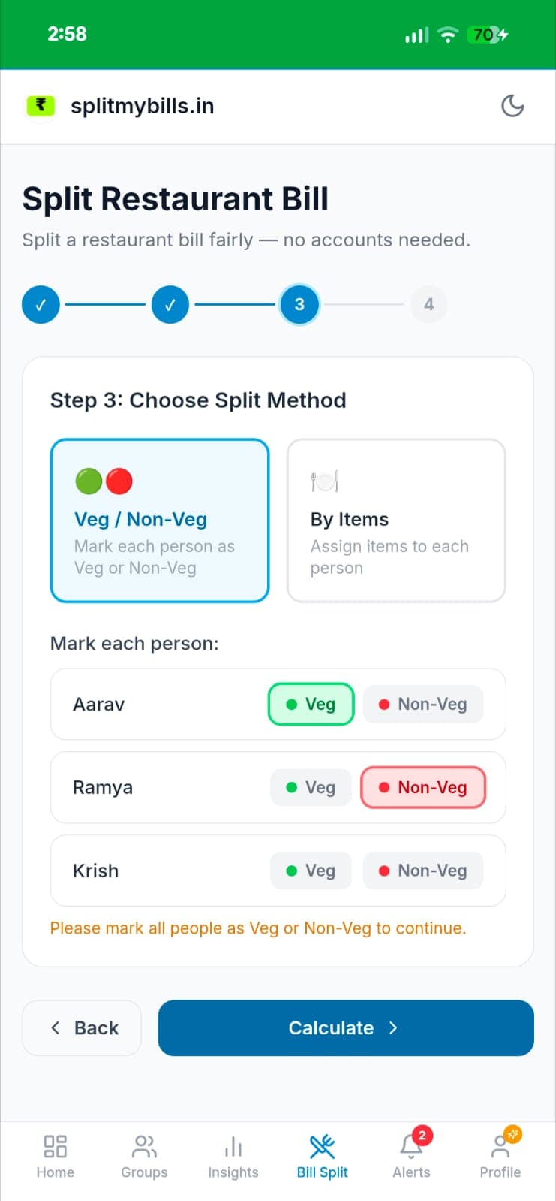Open the Alerts bell icon
Viewport: 556px width, 1201px height.
pyautogui.click(x=410, y=1148)
